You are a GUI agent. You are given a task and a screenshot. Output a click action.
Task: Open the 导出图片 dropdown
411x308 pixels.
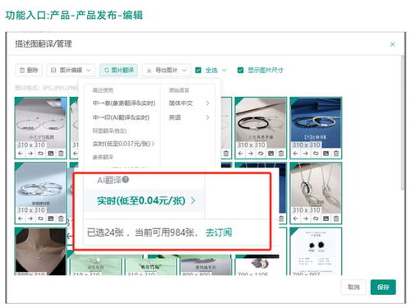click(166, 71)
